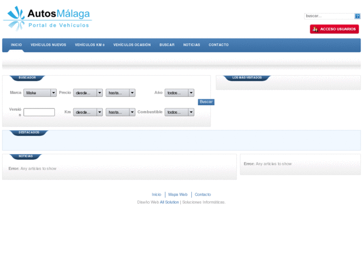Image resolution: width=363 pixels, height=272 pixels.
Task: Click footer Mapa Web link
Action: (178, 195)
